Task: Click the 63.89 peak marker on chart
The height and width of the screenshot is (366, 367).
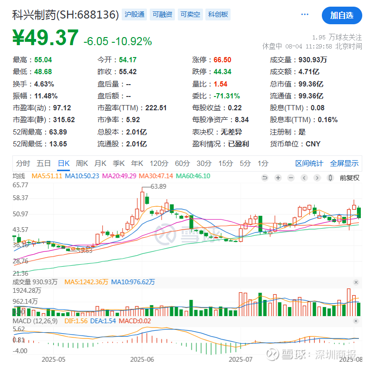Action: (x=158, y=186)
